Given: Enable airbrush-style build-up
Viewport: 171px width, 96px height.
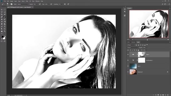Looking at the screenshot, I should tap(51, 4).
